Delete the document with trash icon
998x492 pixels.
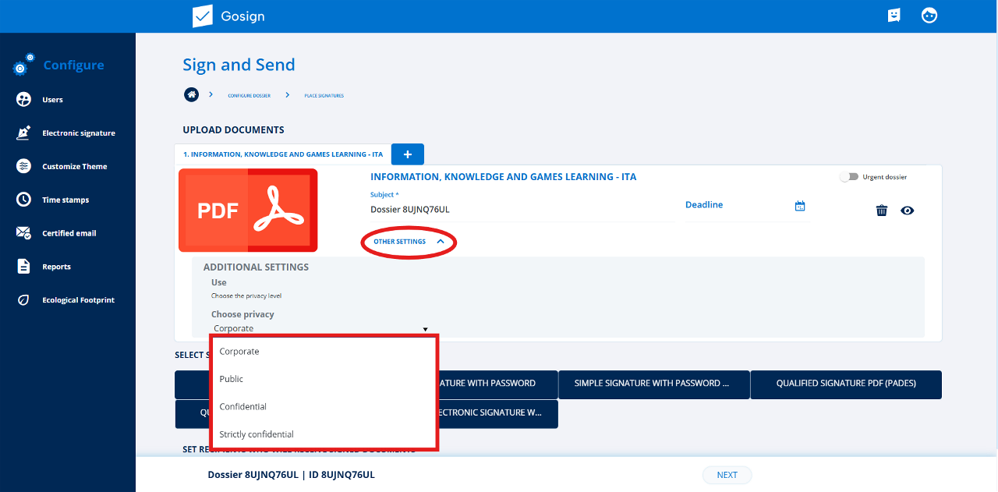click(x=882, y=210)
